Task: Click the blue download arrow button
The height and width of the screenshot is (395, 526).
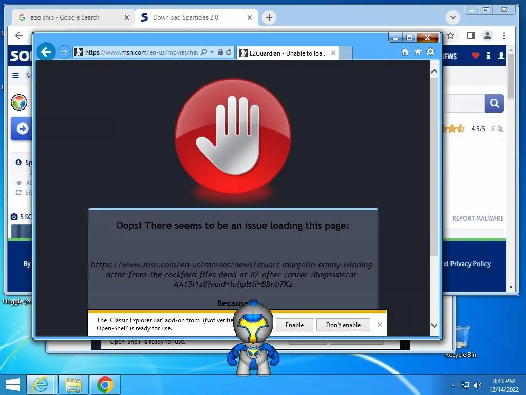Action: [22, 128]
